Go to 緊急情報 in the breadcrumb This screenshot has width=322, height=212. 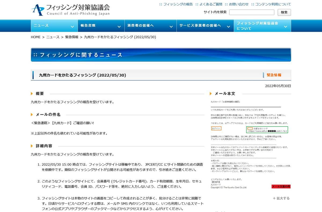[72, 37]
